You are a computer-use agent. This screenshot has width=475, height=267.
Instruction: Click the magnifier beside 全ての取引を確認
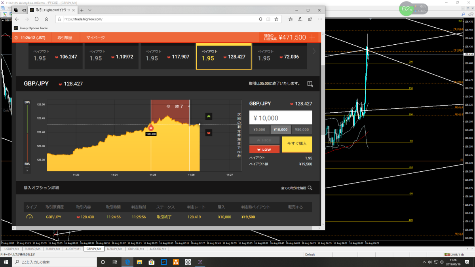point(310,188)
